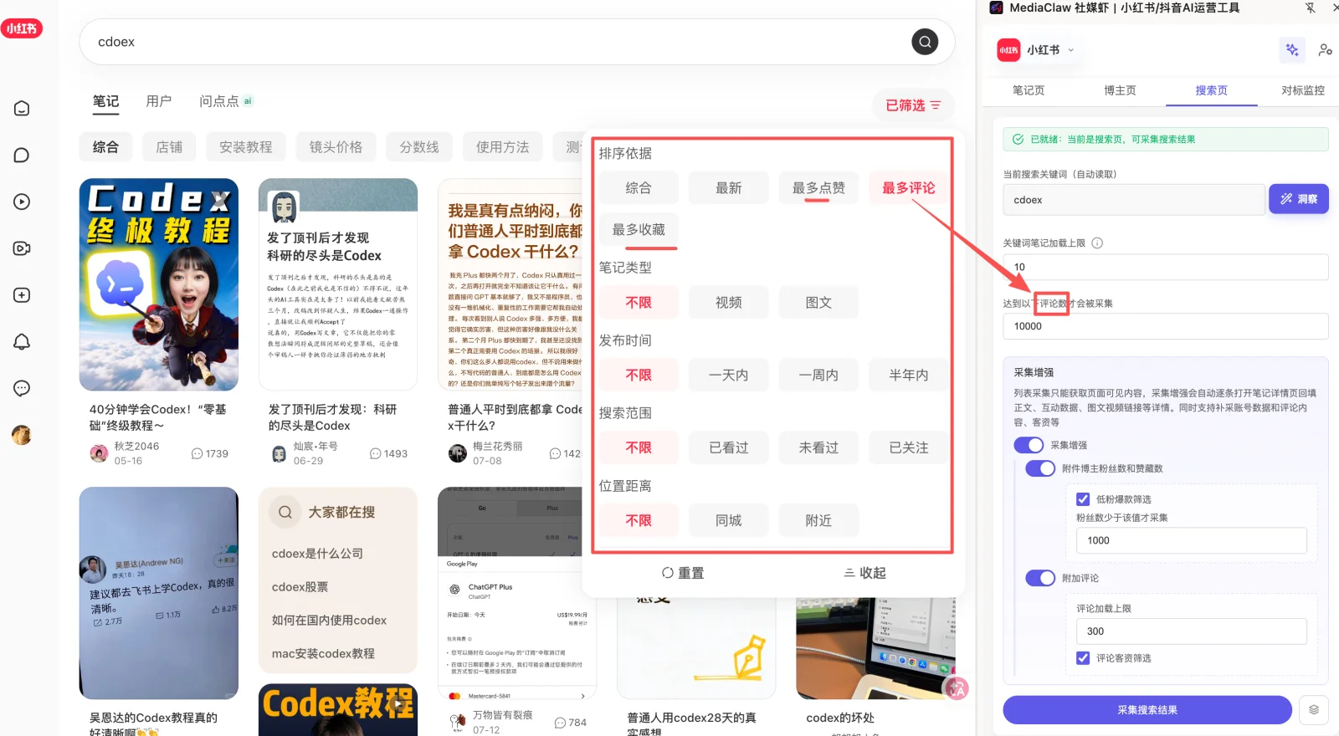1339x736 pixels.
Task: Click the 采集搜索结果 button
Action: click(1147, 710)
